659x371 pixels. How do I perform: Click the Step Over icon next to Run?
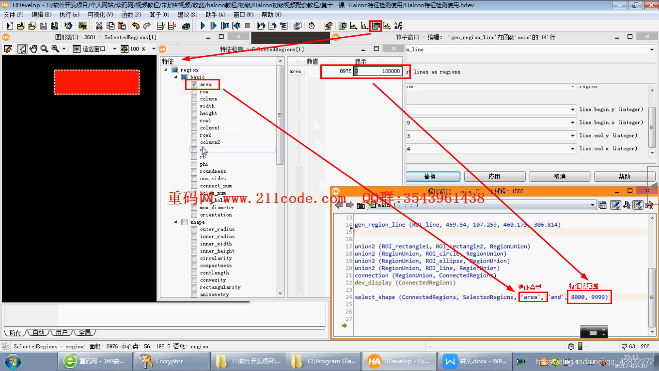click(x=213, y=26)
